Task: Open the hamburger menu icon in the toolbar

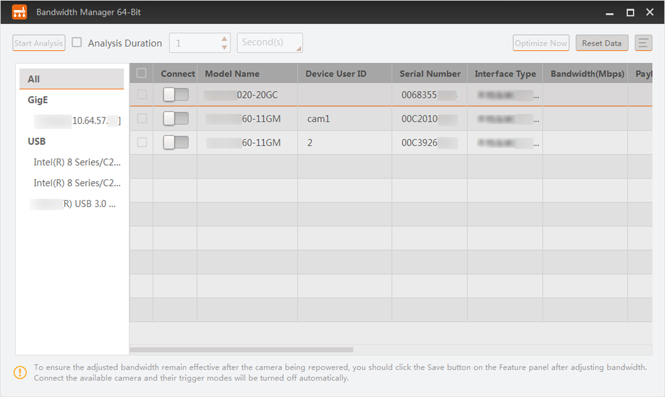Action: (x=643, y=43)
